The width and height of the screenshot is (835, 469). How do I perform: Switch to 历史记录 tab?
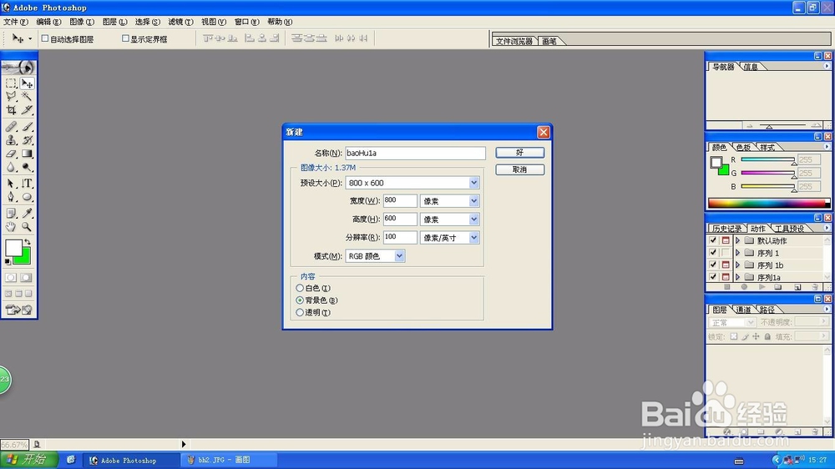click(726, 229)
